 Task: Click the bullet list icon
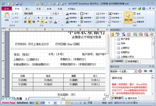(34, 18)
